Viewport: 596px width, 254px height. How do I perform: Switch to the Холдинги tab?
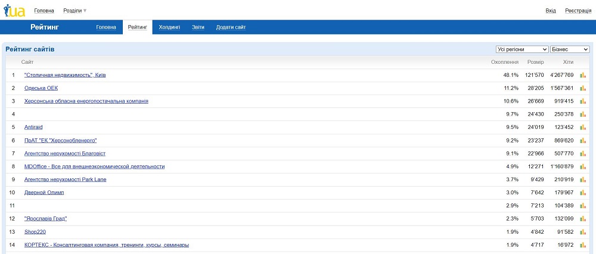[169, 27]
